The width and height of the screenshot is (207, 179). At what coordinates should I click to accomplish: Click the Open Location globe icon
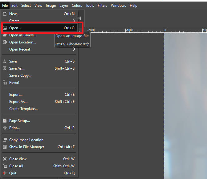(5, 42)
